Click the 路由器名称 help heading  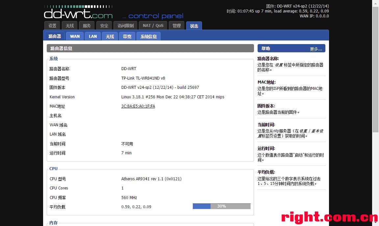pos(268,59)
